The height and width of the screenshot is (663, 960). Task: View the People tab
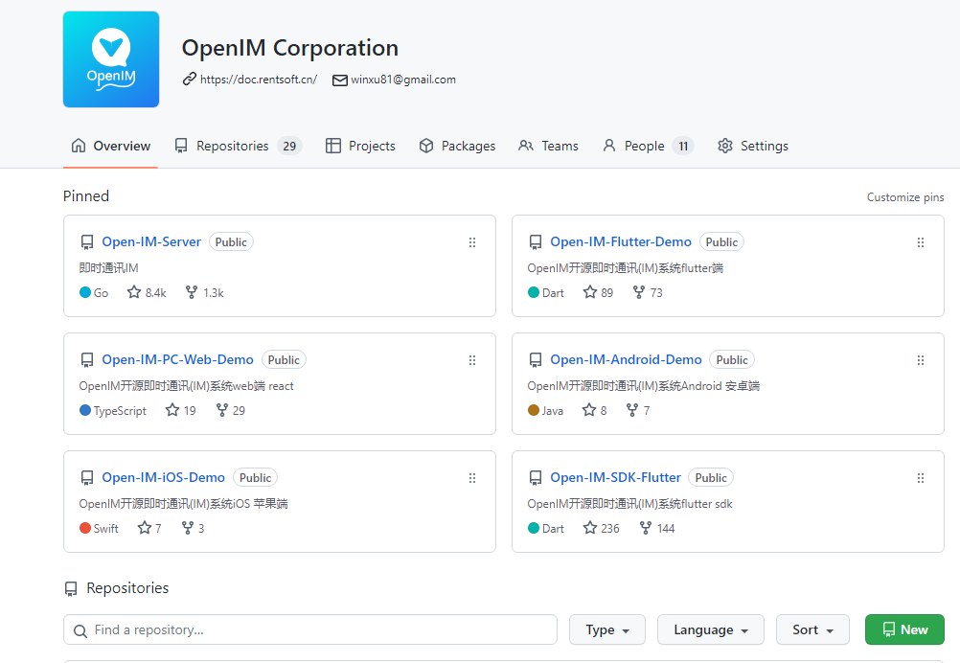(648, 146)
